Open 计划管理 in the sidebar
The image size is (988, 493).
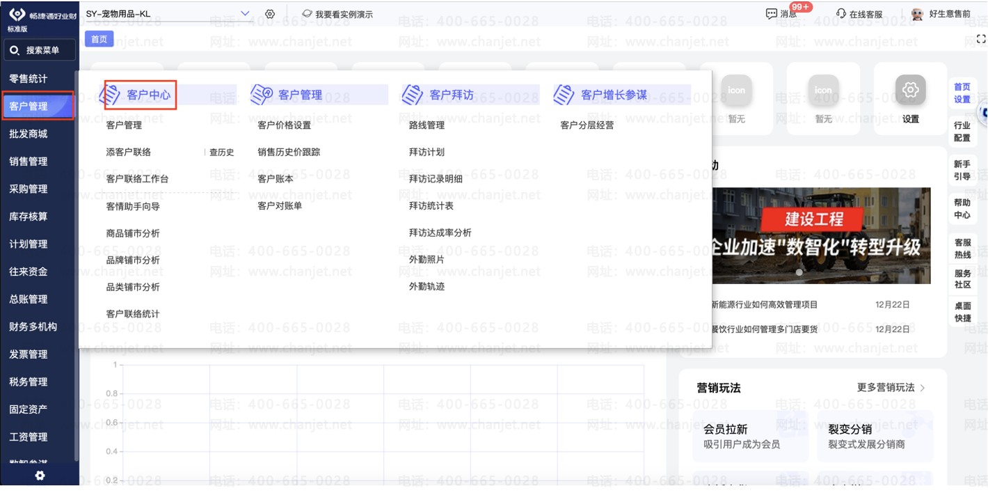tap(29, 244)
